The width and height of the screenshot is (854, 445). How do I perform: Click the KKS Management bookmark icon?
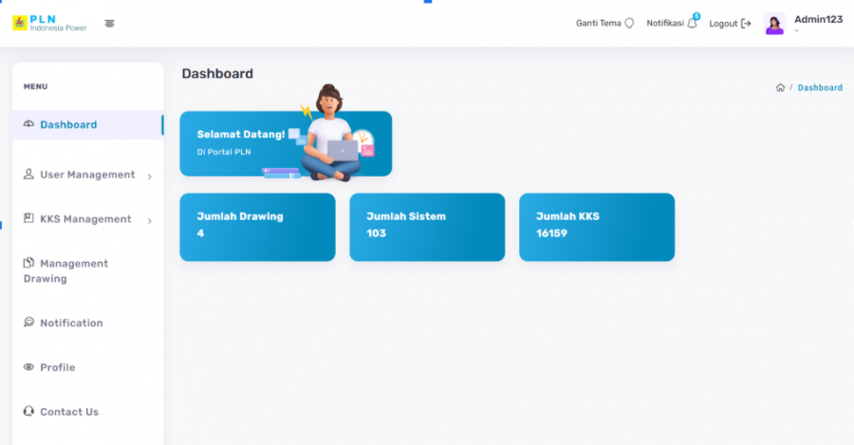28,218
